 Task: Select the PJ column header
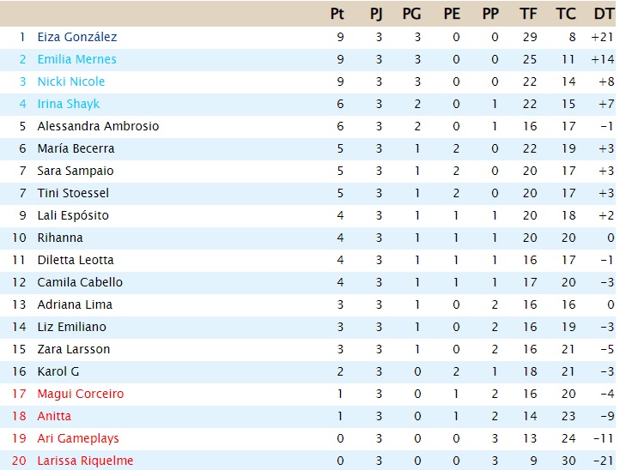(375, 14)
